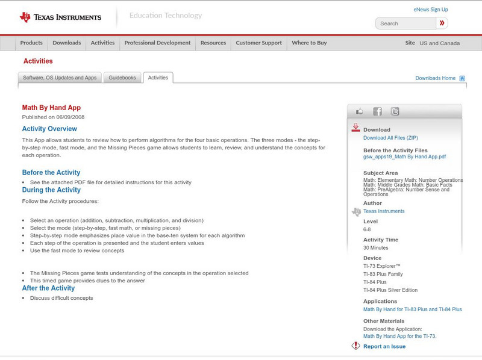
Task: Click the Downloads Home house icon
Action: pyautogui.click(x=462, y=78)
